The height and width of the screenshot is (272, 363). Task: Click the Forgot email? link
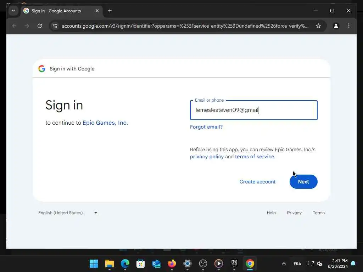(x=206, y=127)
